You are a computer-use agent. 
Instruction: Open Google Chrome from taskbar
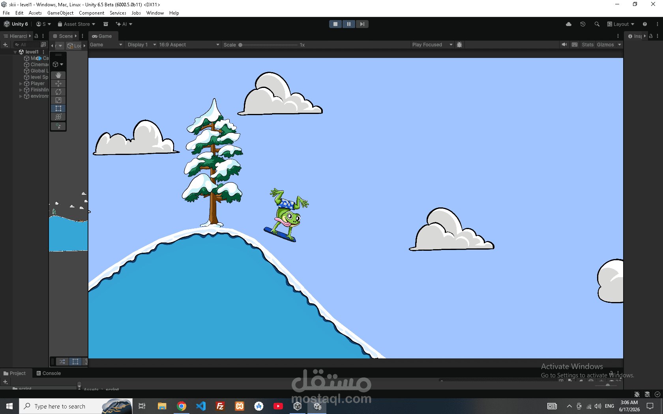click(182, 406)
